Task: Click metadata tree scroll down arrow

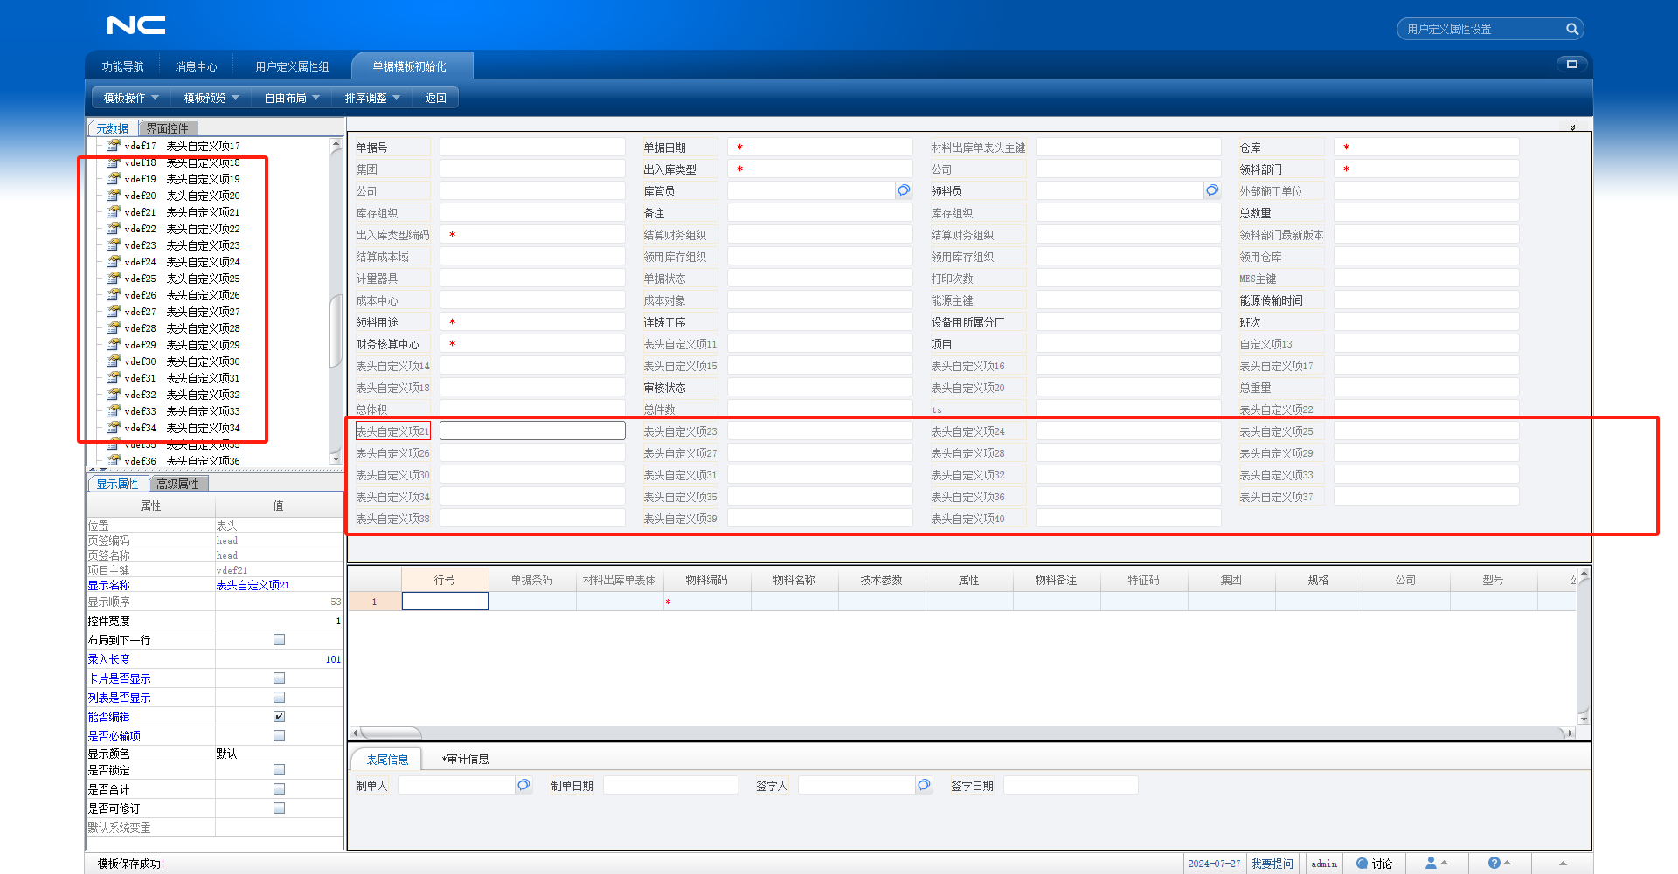Action: 336,458
